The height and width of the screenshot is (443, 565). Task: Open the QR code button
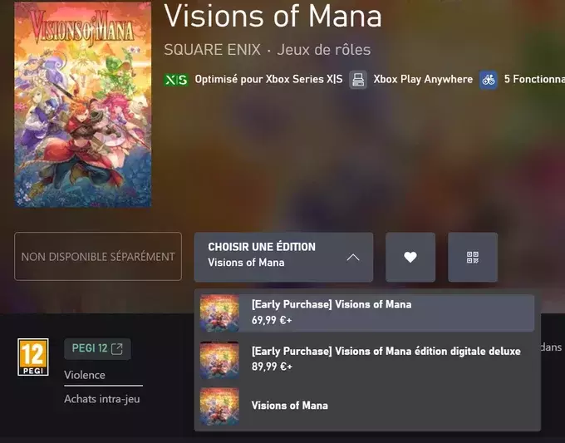click(x=473, y=257)
